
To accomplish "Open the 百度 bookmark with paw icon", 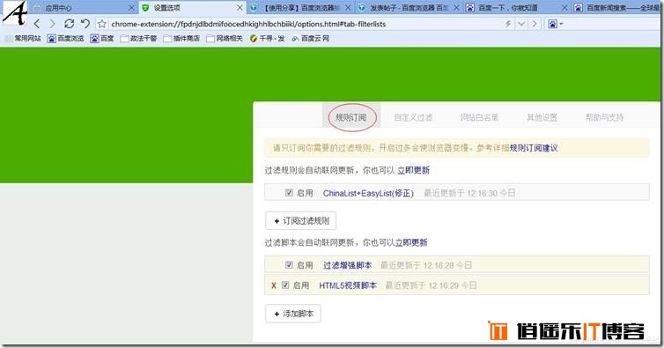I will (x=102, y=39).
